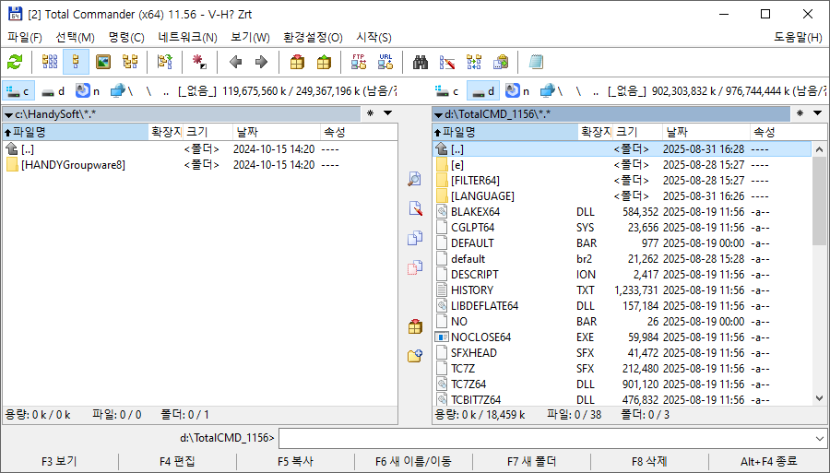Open the directory tree view icon

click(x=130, y=62)
